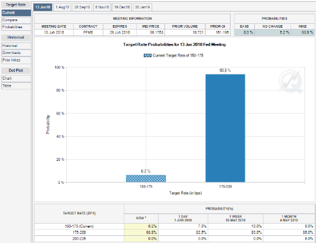Click the 93.8 % hike probability cell

tap(303, 33)
